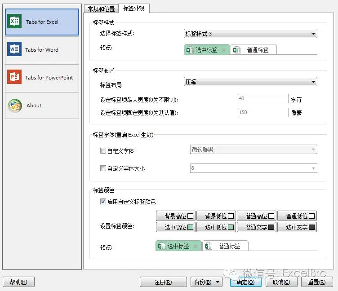The width and height of the screenshot is (338, 291).
Task: Click Excel icon on bottom preview selected tab
Action: 161,246
